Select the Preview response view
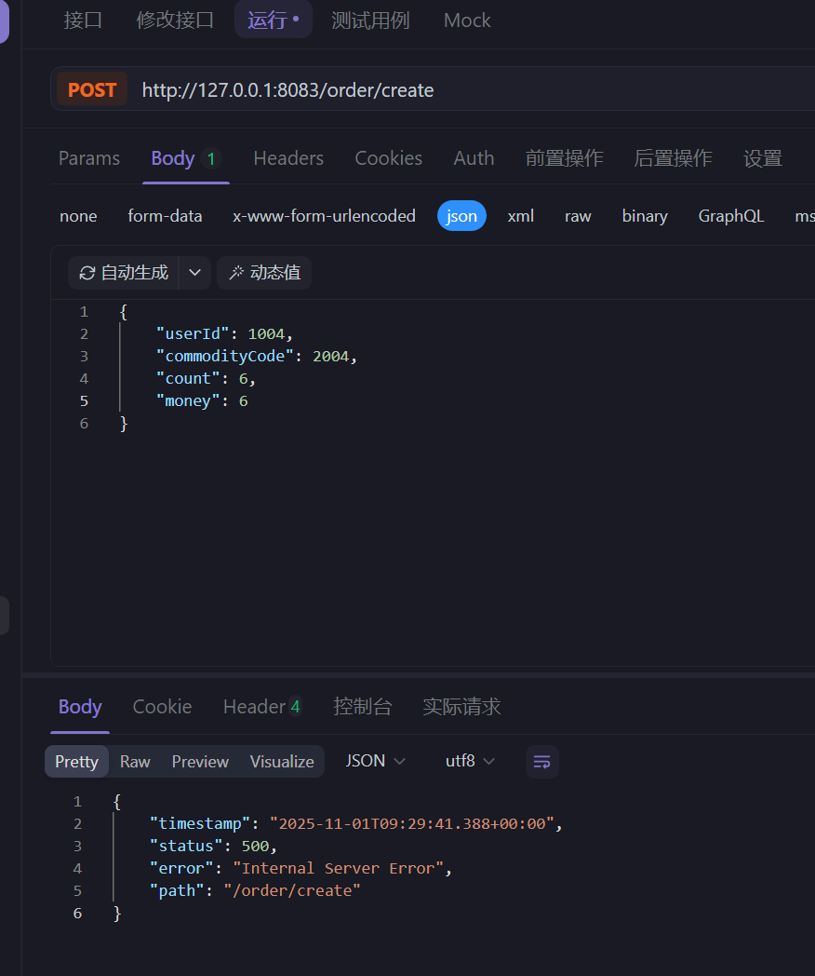 pyautogui.click(x=200, y=761)
